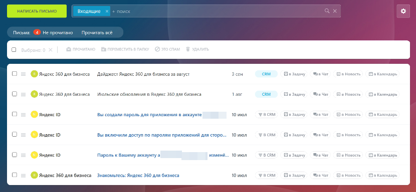Send Пароль к Вашему аккаунту email в Чат

320,155
